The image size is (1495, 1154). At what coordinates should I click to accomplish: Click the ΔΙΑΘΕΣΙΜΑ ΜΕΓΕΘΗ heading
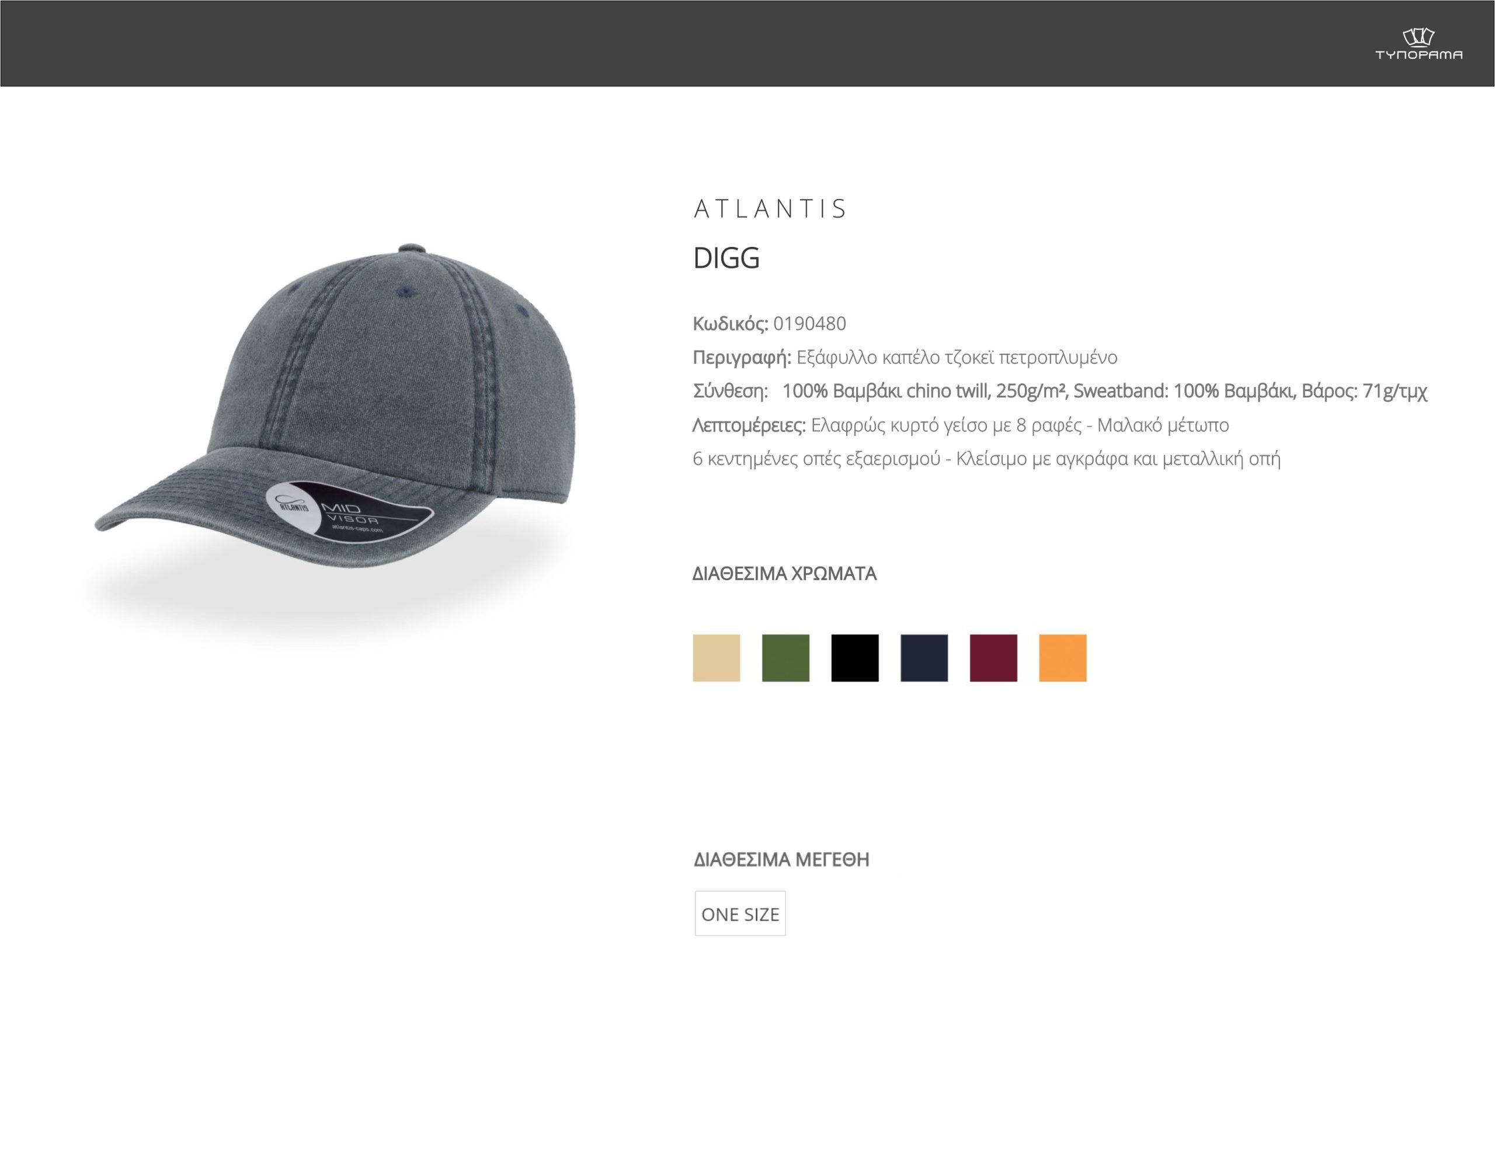point(781,859)
